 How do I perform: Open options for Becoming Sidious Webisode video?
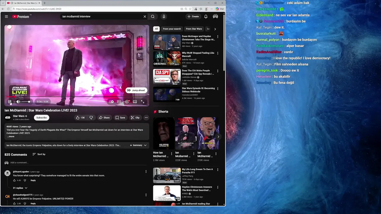click(218, 89)
